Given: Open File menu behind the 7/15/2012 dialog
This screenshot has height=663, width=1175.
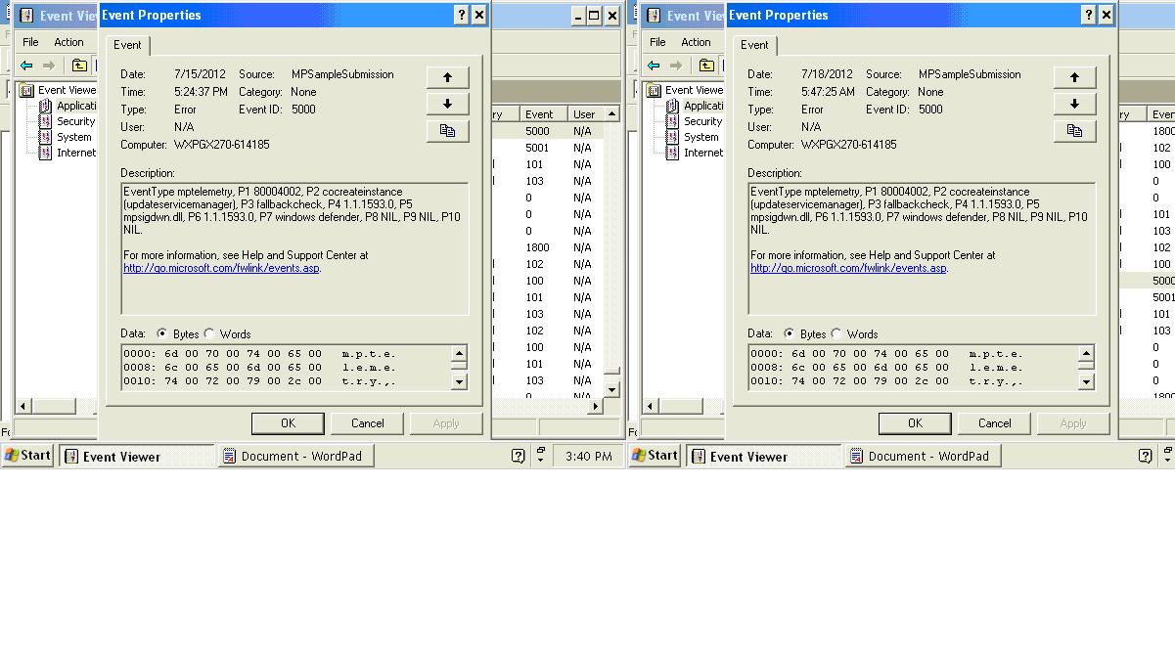Looking at the screenshot, I should tap(30, 42).
